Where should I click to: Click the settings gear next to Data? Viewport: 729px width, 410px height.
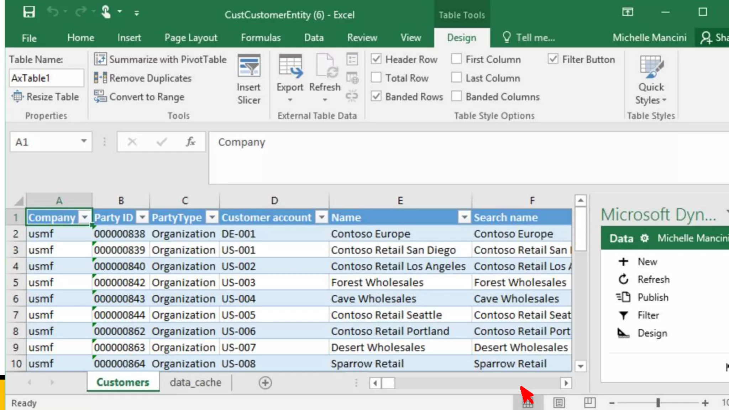[645, 238]
